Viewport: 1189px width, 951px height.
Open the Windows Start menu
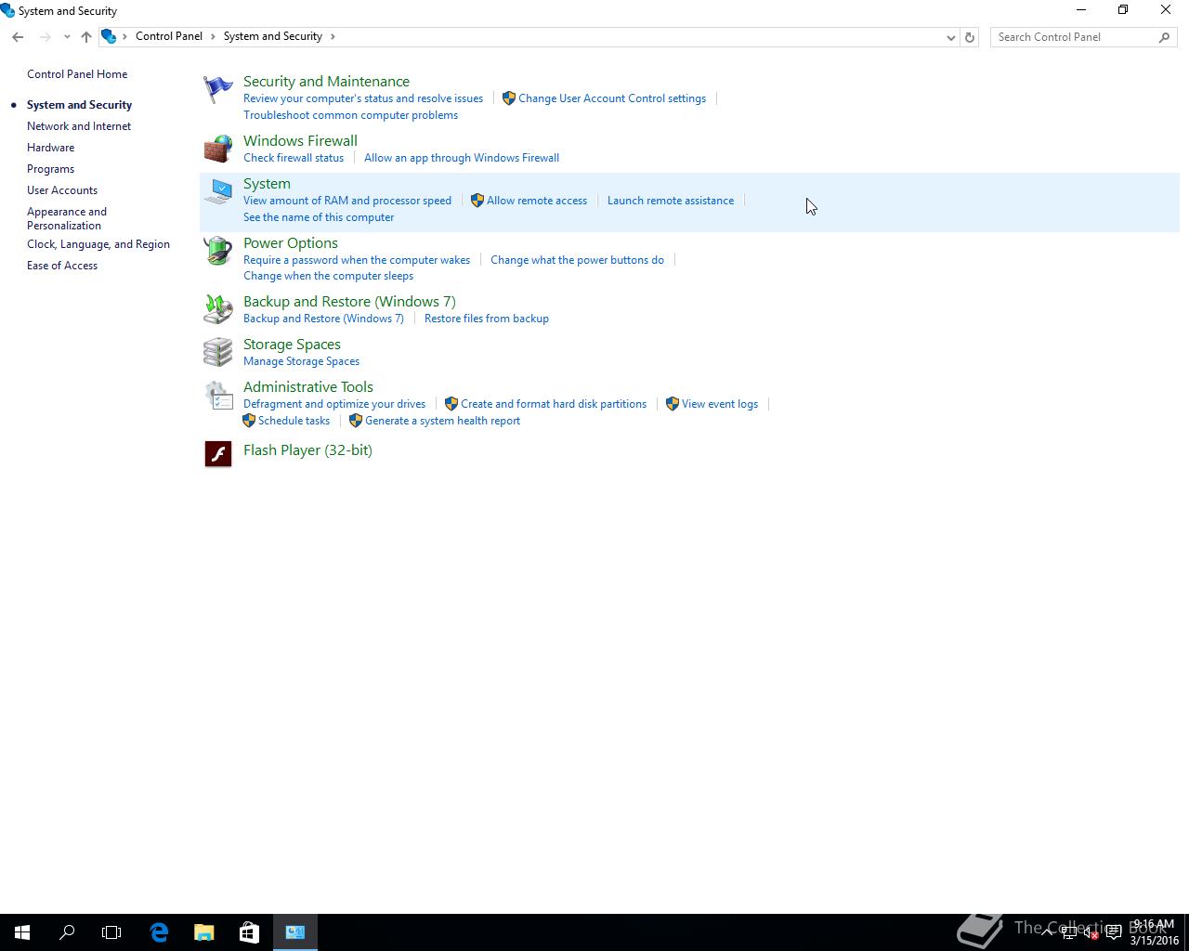point(22,932)
